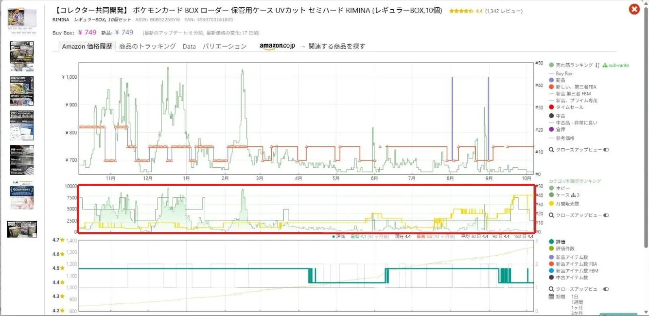Image resolution: width=649 pixels, height=316 pixels.
Task: Toggle 評価 rating series
Action: click(557, 242)
